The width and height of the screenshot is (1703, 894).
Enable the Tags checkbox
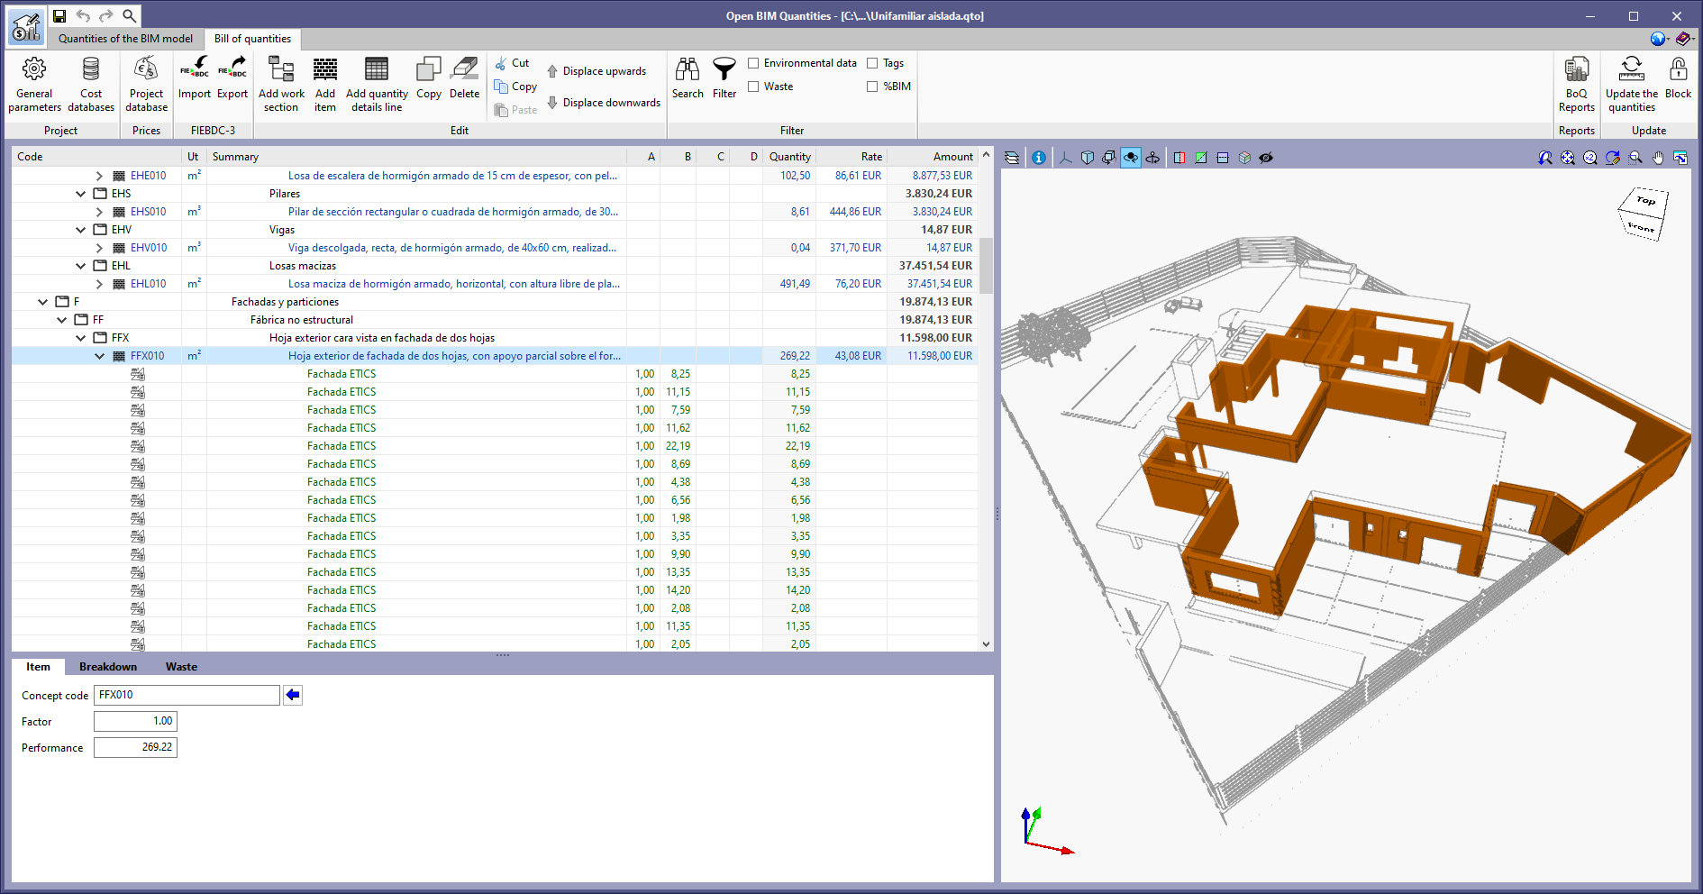point(872,63)
